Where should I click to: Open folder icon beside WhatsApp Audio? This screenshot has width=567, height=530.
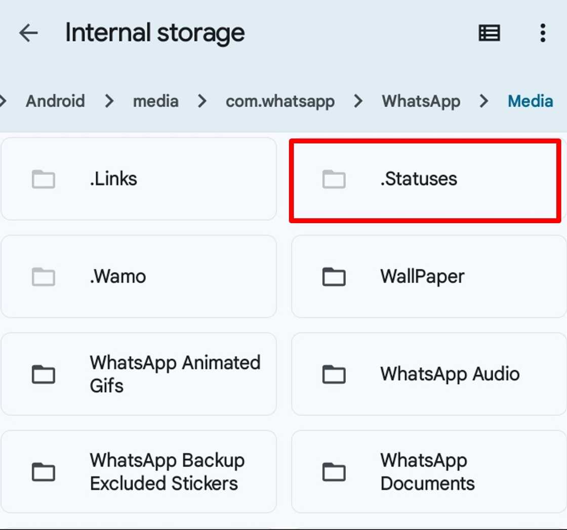tap(334, 374)
